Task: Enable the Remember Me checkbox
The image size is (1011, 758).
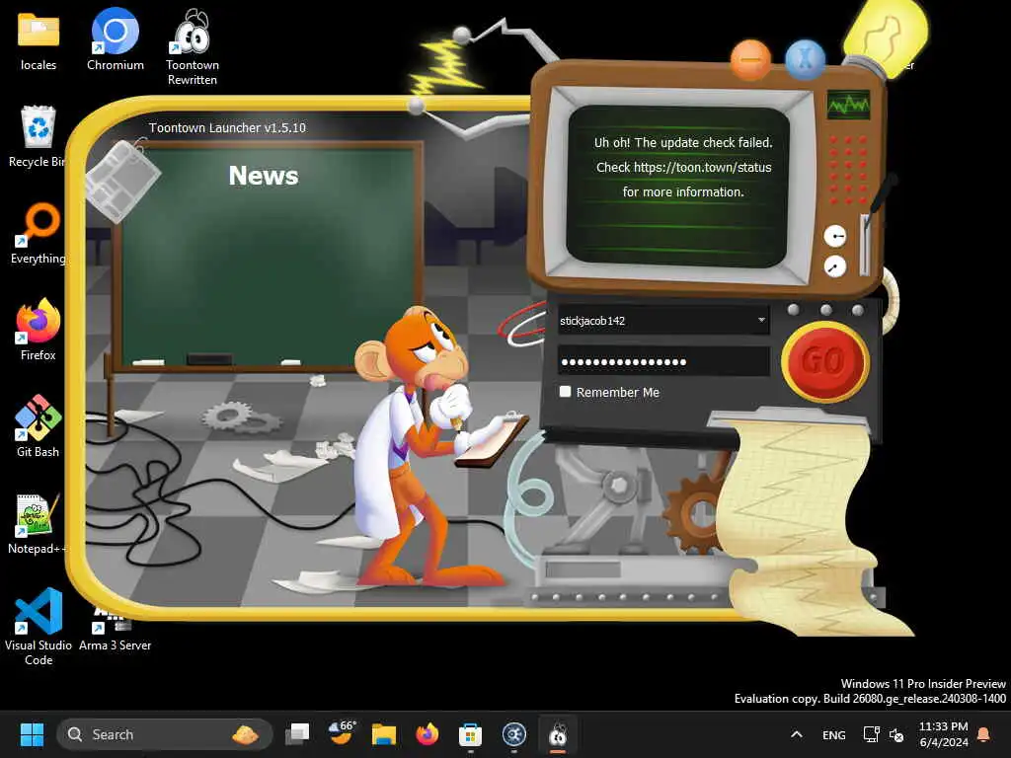Action: pyautogui.click(x=565, y=391)
